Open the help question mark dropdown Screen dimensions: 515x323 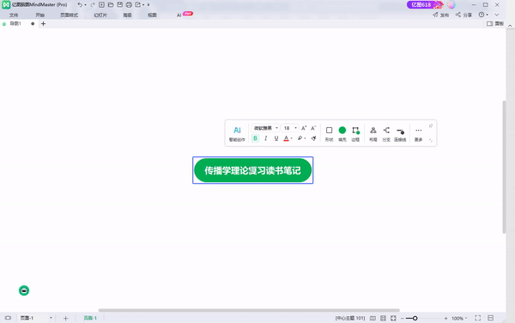[x=483, y=15]
